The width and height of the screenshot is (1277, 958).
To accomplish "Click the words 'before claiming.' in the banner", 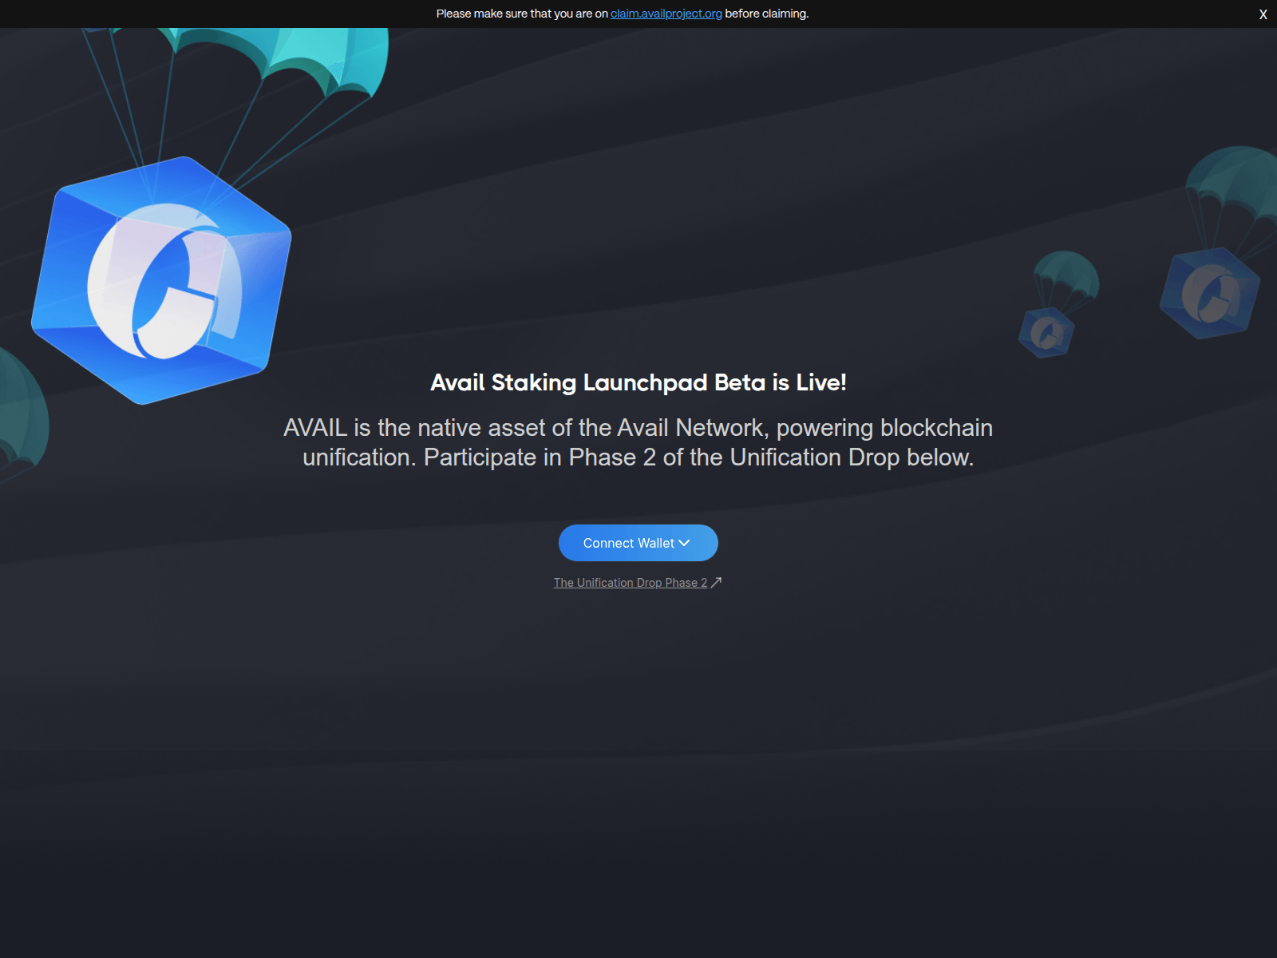I will 767,14.
